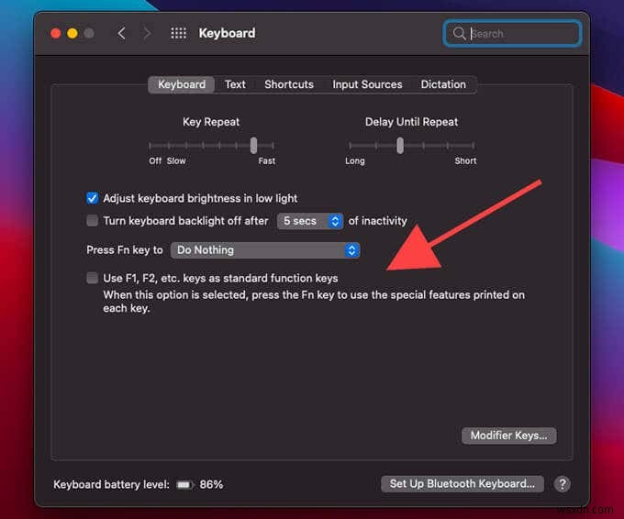Viewport: 624px width, 519px height.
Task: Click the Fast label under Key Repeat
Action: (x=267, y=160)
